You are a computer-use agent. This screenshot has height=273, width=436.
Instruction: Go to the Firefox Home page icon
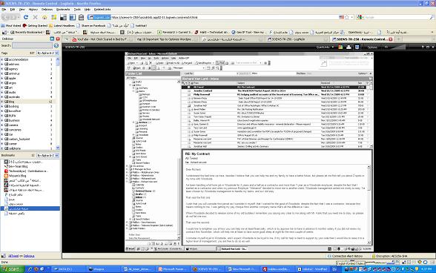44,17
